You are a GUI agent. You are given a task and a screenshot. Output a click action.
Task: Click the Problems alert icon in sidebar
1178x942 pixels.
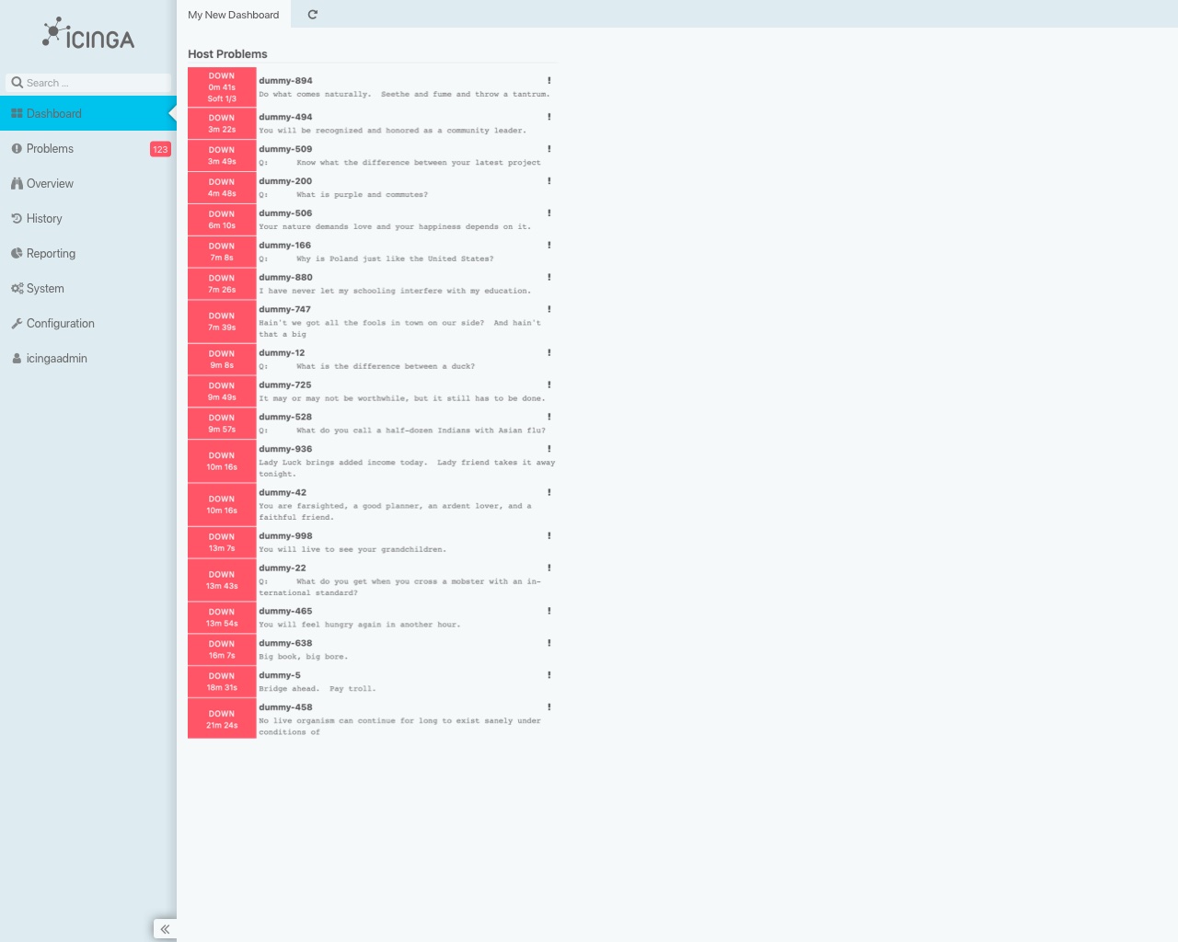(17, 148)
